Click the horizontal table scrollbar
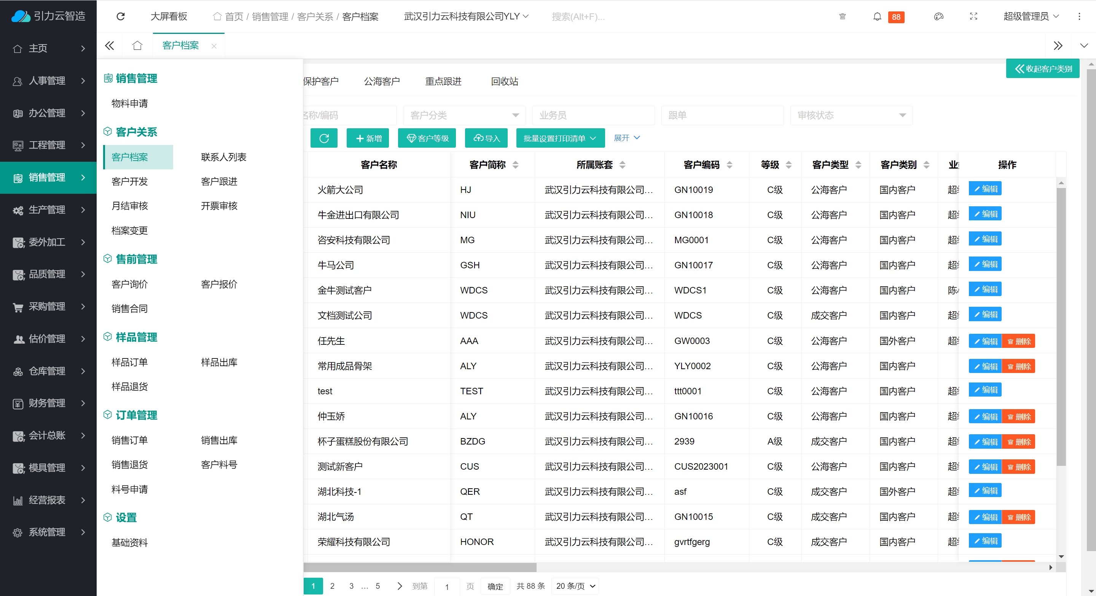The image size is (1096, 596). pyautogui.click(x=419, y=567)
